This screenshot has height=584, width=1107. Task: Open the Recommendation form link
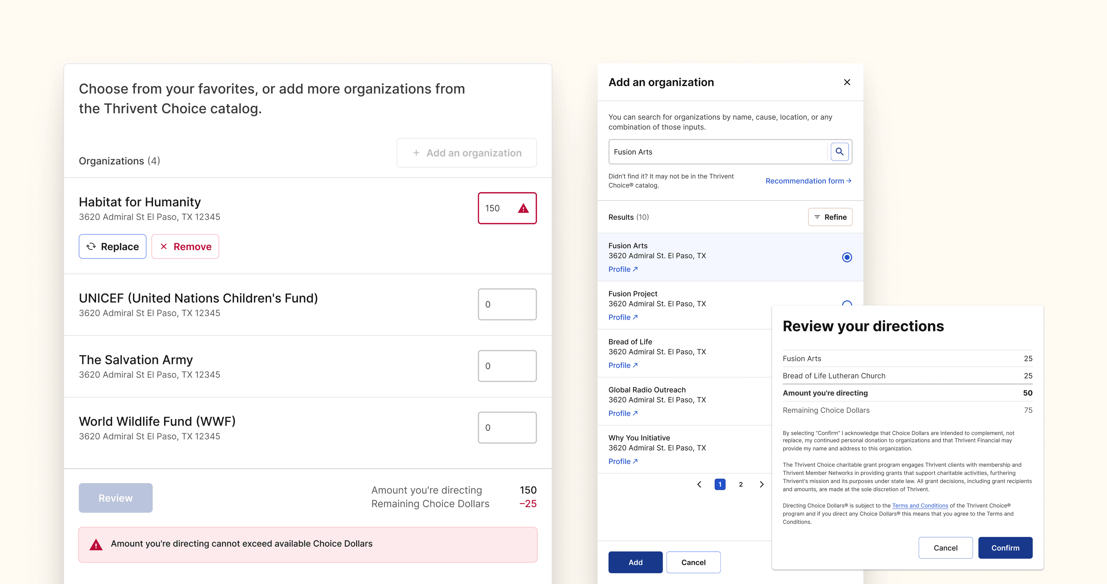808,181
